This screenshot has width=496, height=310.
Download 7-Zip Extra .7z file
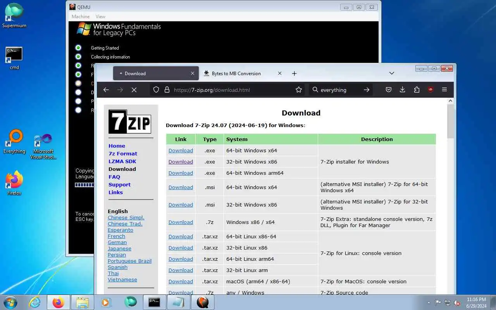coord(181,222)
